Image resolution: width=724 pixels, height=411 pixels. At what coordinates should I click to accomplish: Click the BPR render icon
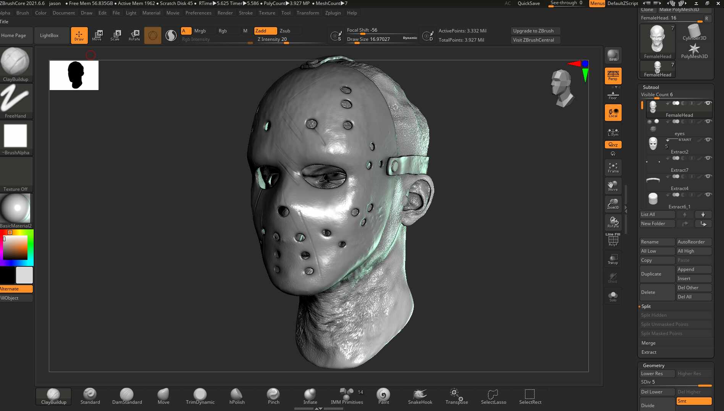tap(613, 55)
